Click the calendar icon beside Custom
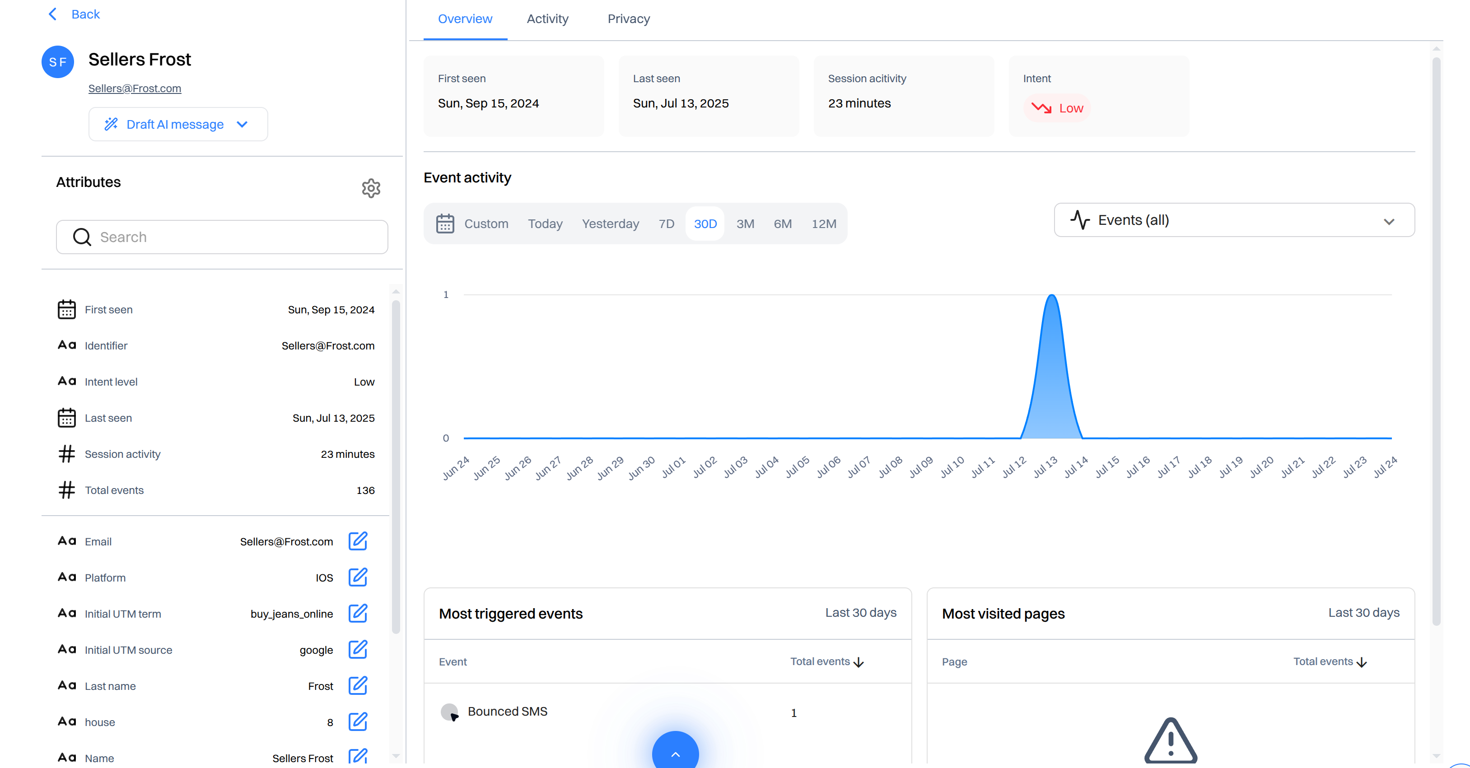The width and height of the screenshot is (1470, 768). coord(445,223)
